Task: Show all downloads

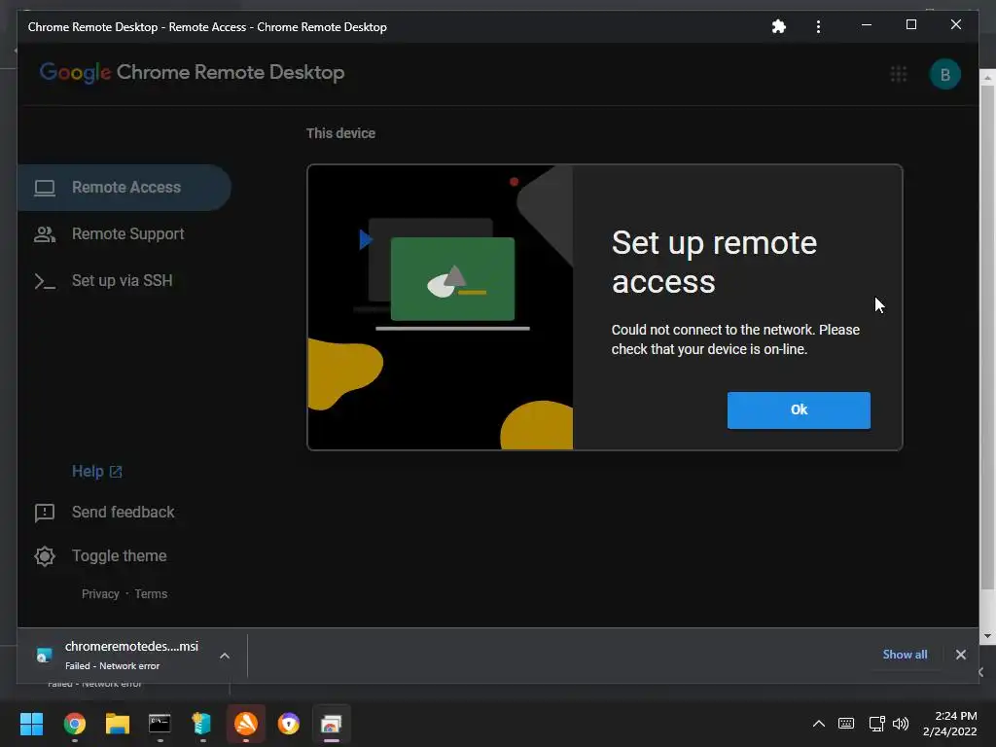Action: pos(905,655)
